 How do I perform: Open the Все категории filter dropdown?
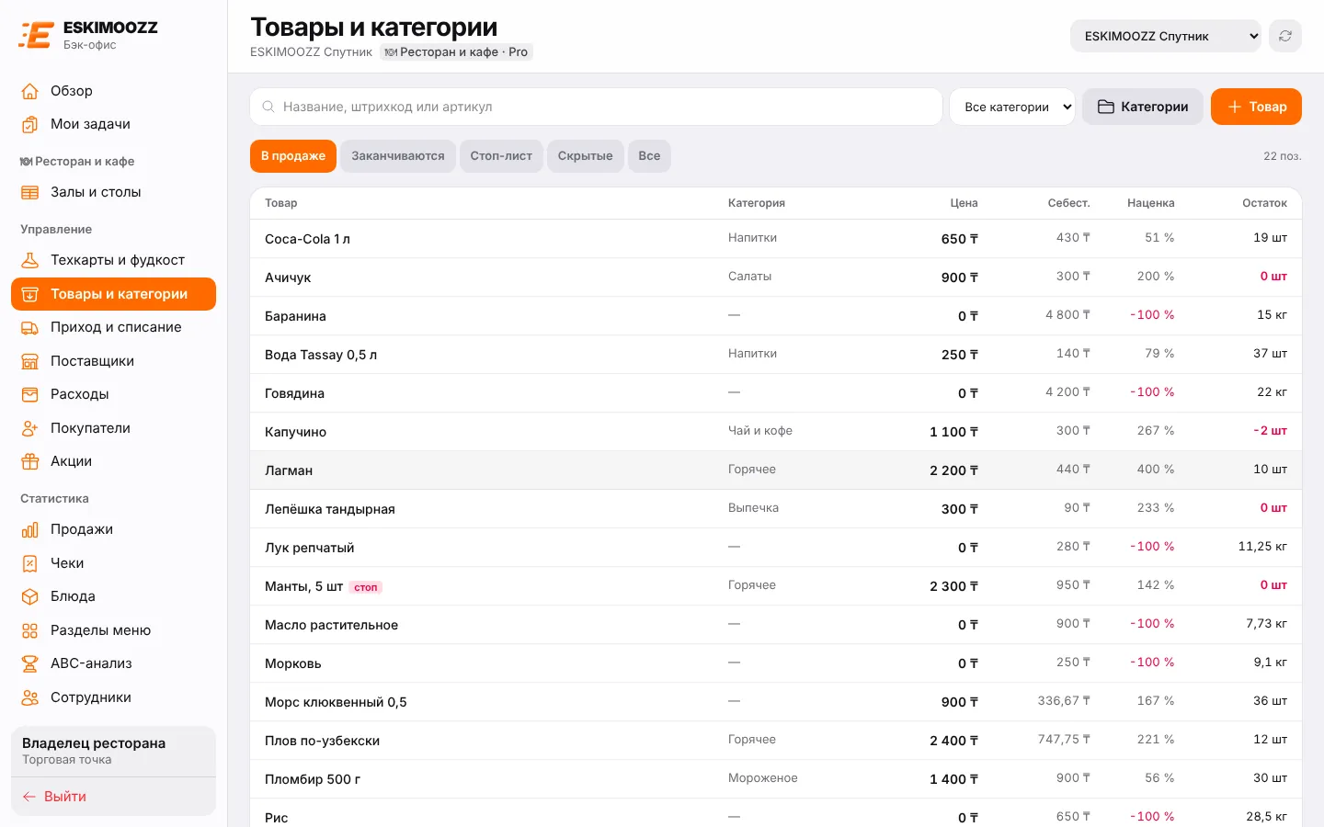(x=1012, y=107)
